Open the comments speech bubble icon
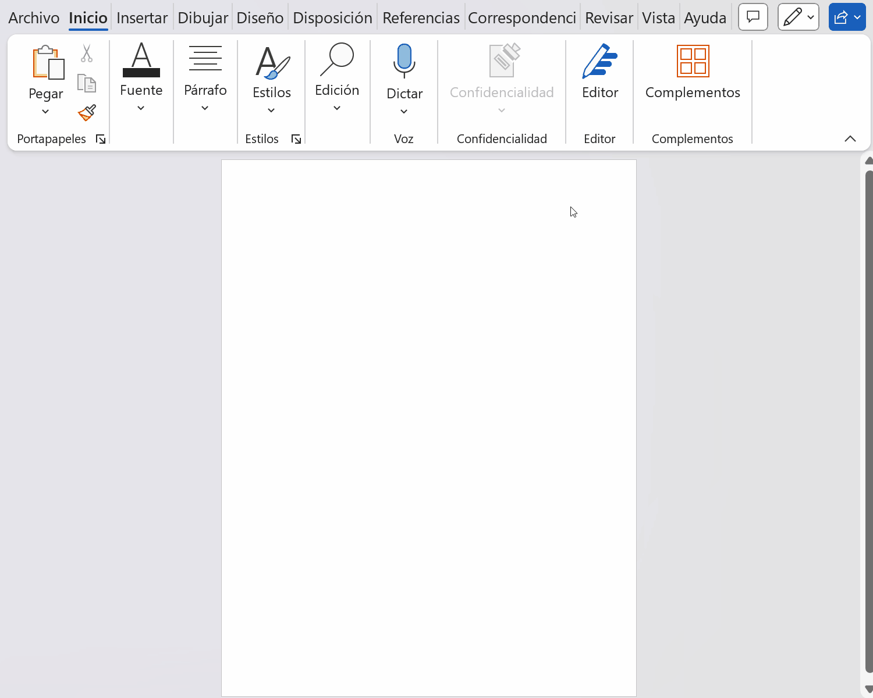 753,17
